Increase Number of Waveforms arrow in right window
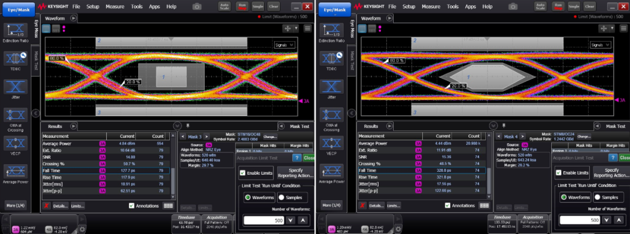The width and height of the screenshot is (630, 234). pos(619,220)
